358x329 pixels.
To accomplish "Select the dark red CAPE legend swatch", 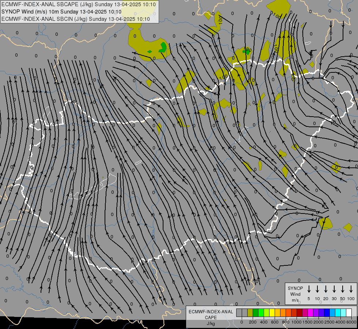I will pos(299,313).
